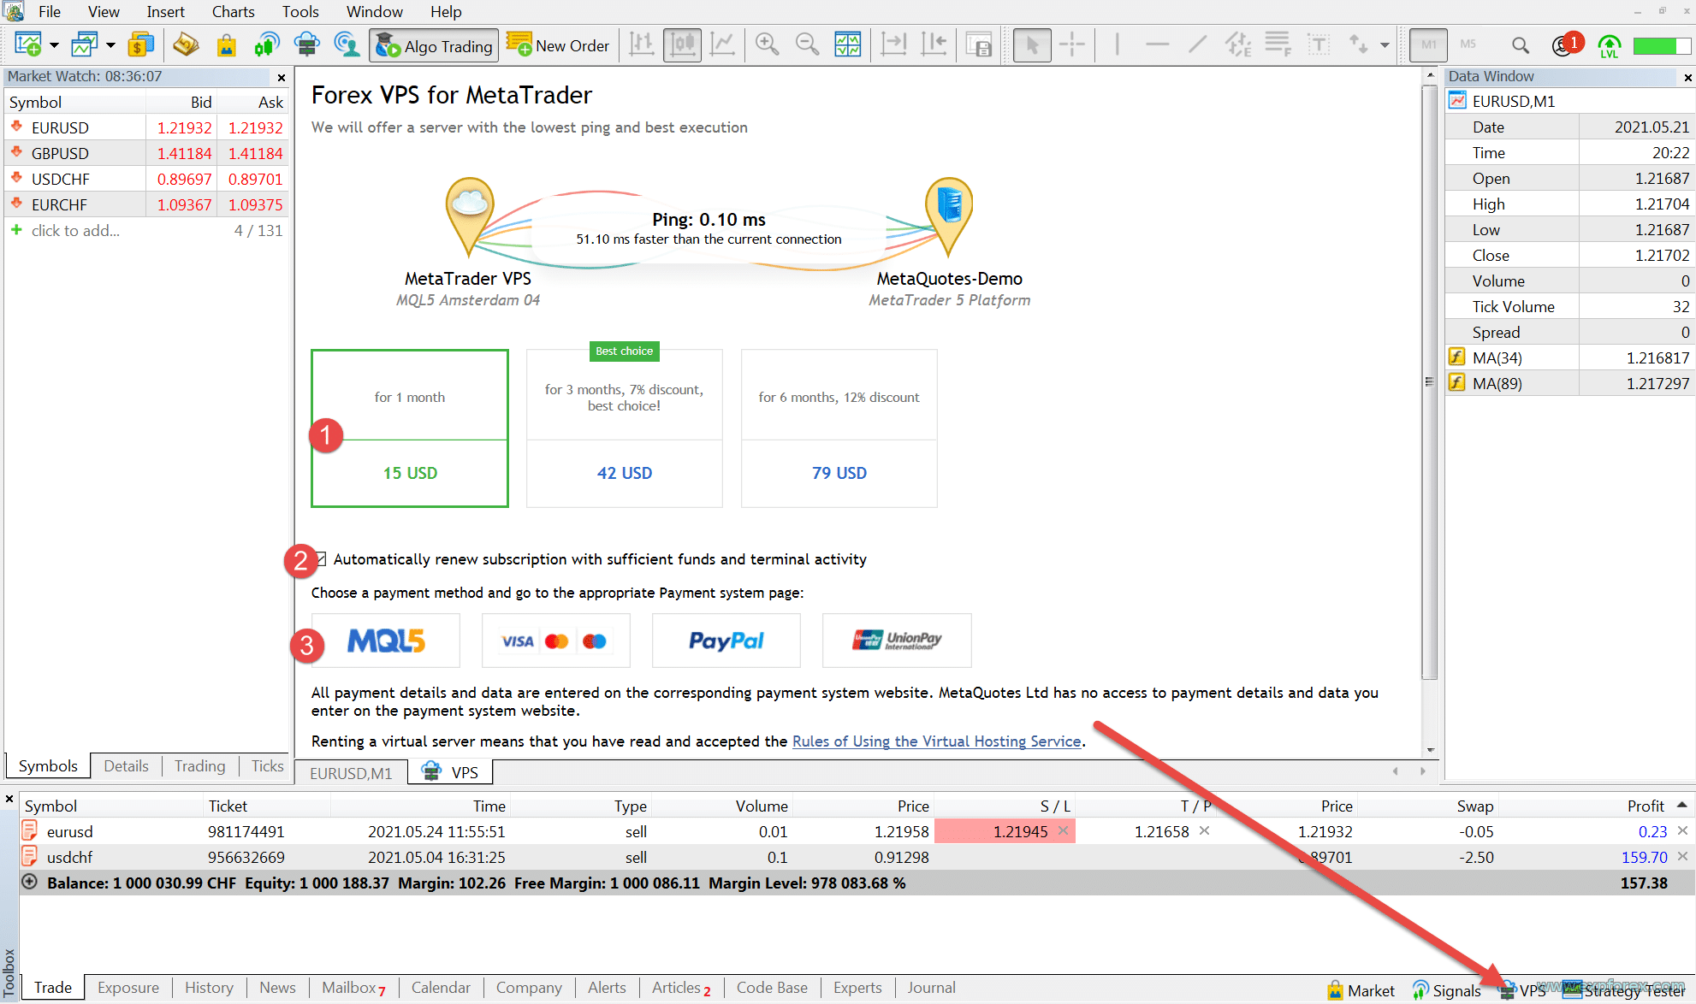Remove the 1.21945 stop loss on eurusd
The width and height of the screenshot is (1696, 1004).
(x=1064, y=831)
